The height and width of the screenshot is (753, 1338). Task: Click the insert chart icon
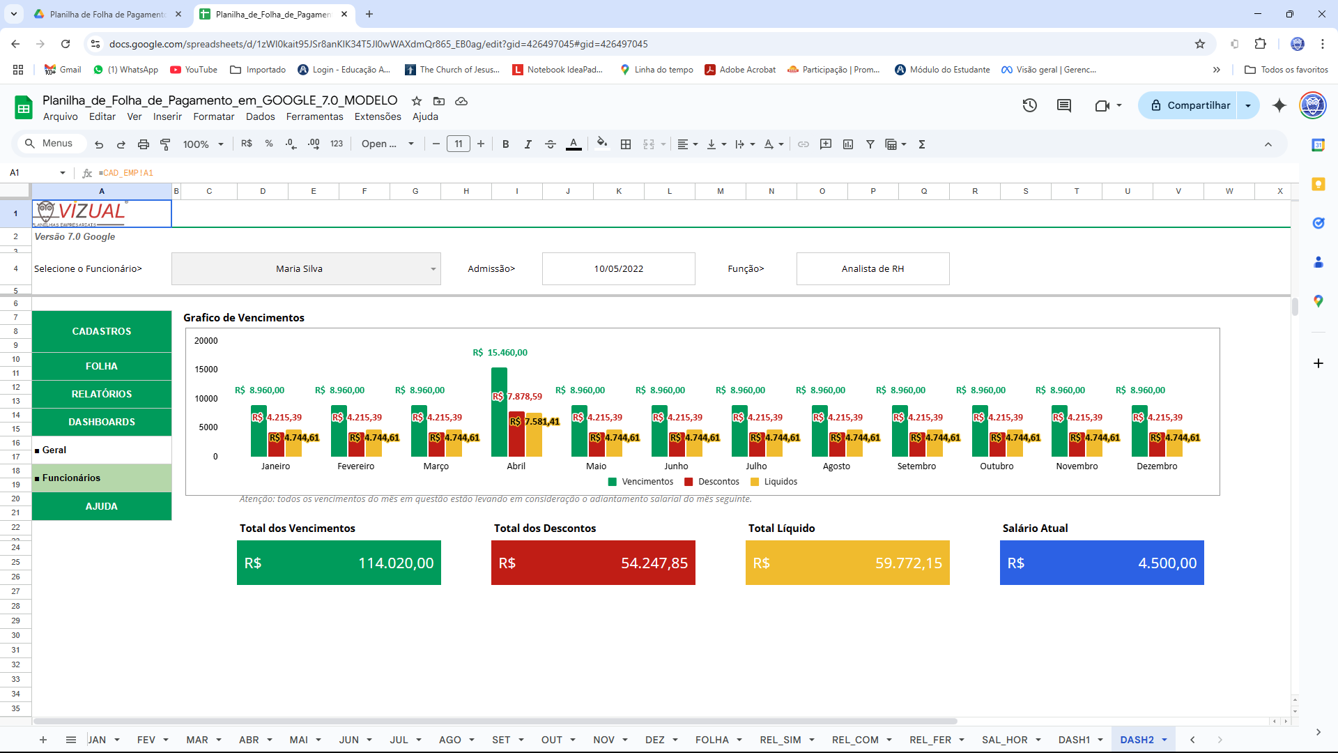pos(848,144)
